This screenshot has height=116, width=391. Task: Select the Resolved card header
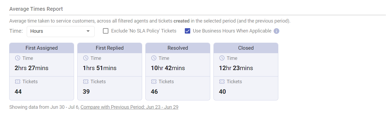coord(178,48)
